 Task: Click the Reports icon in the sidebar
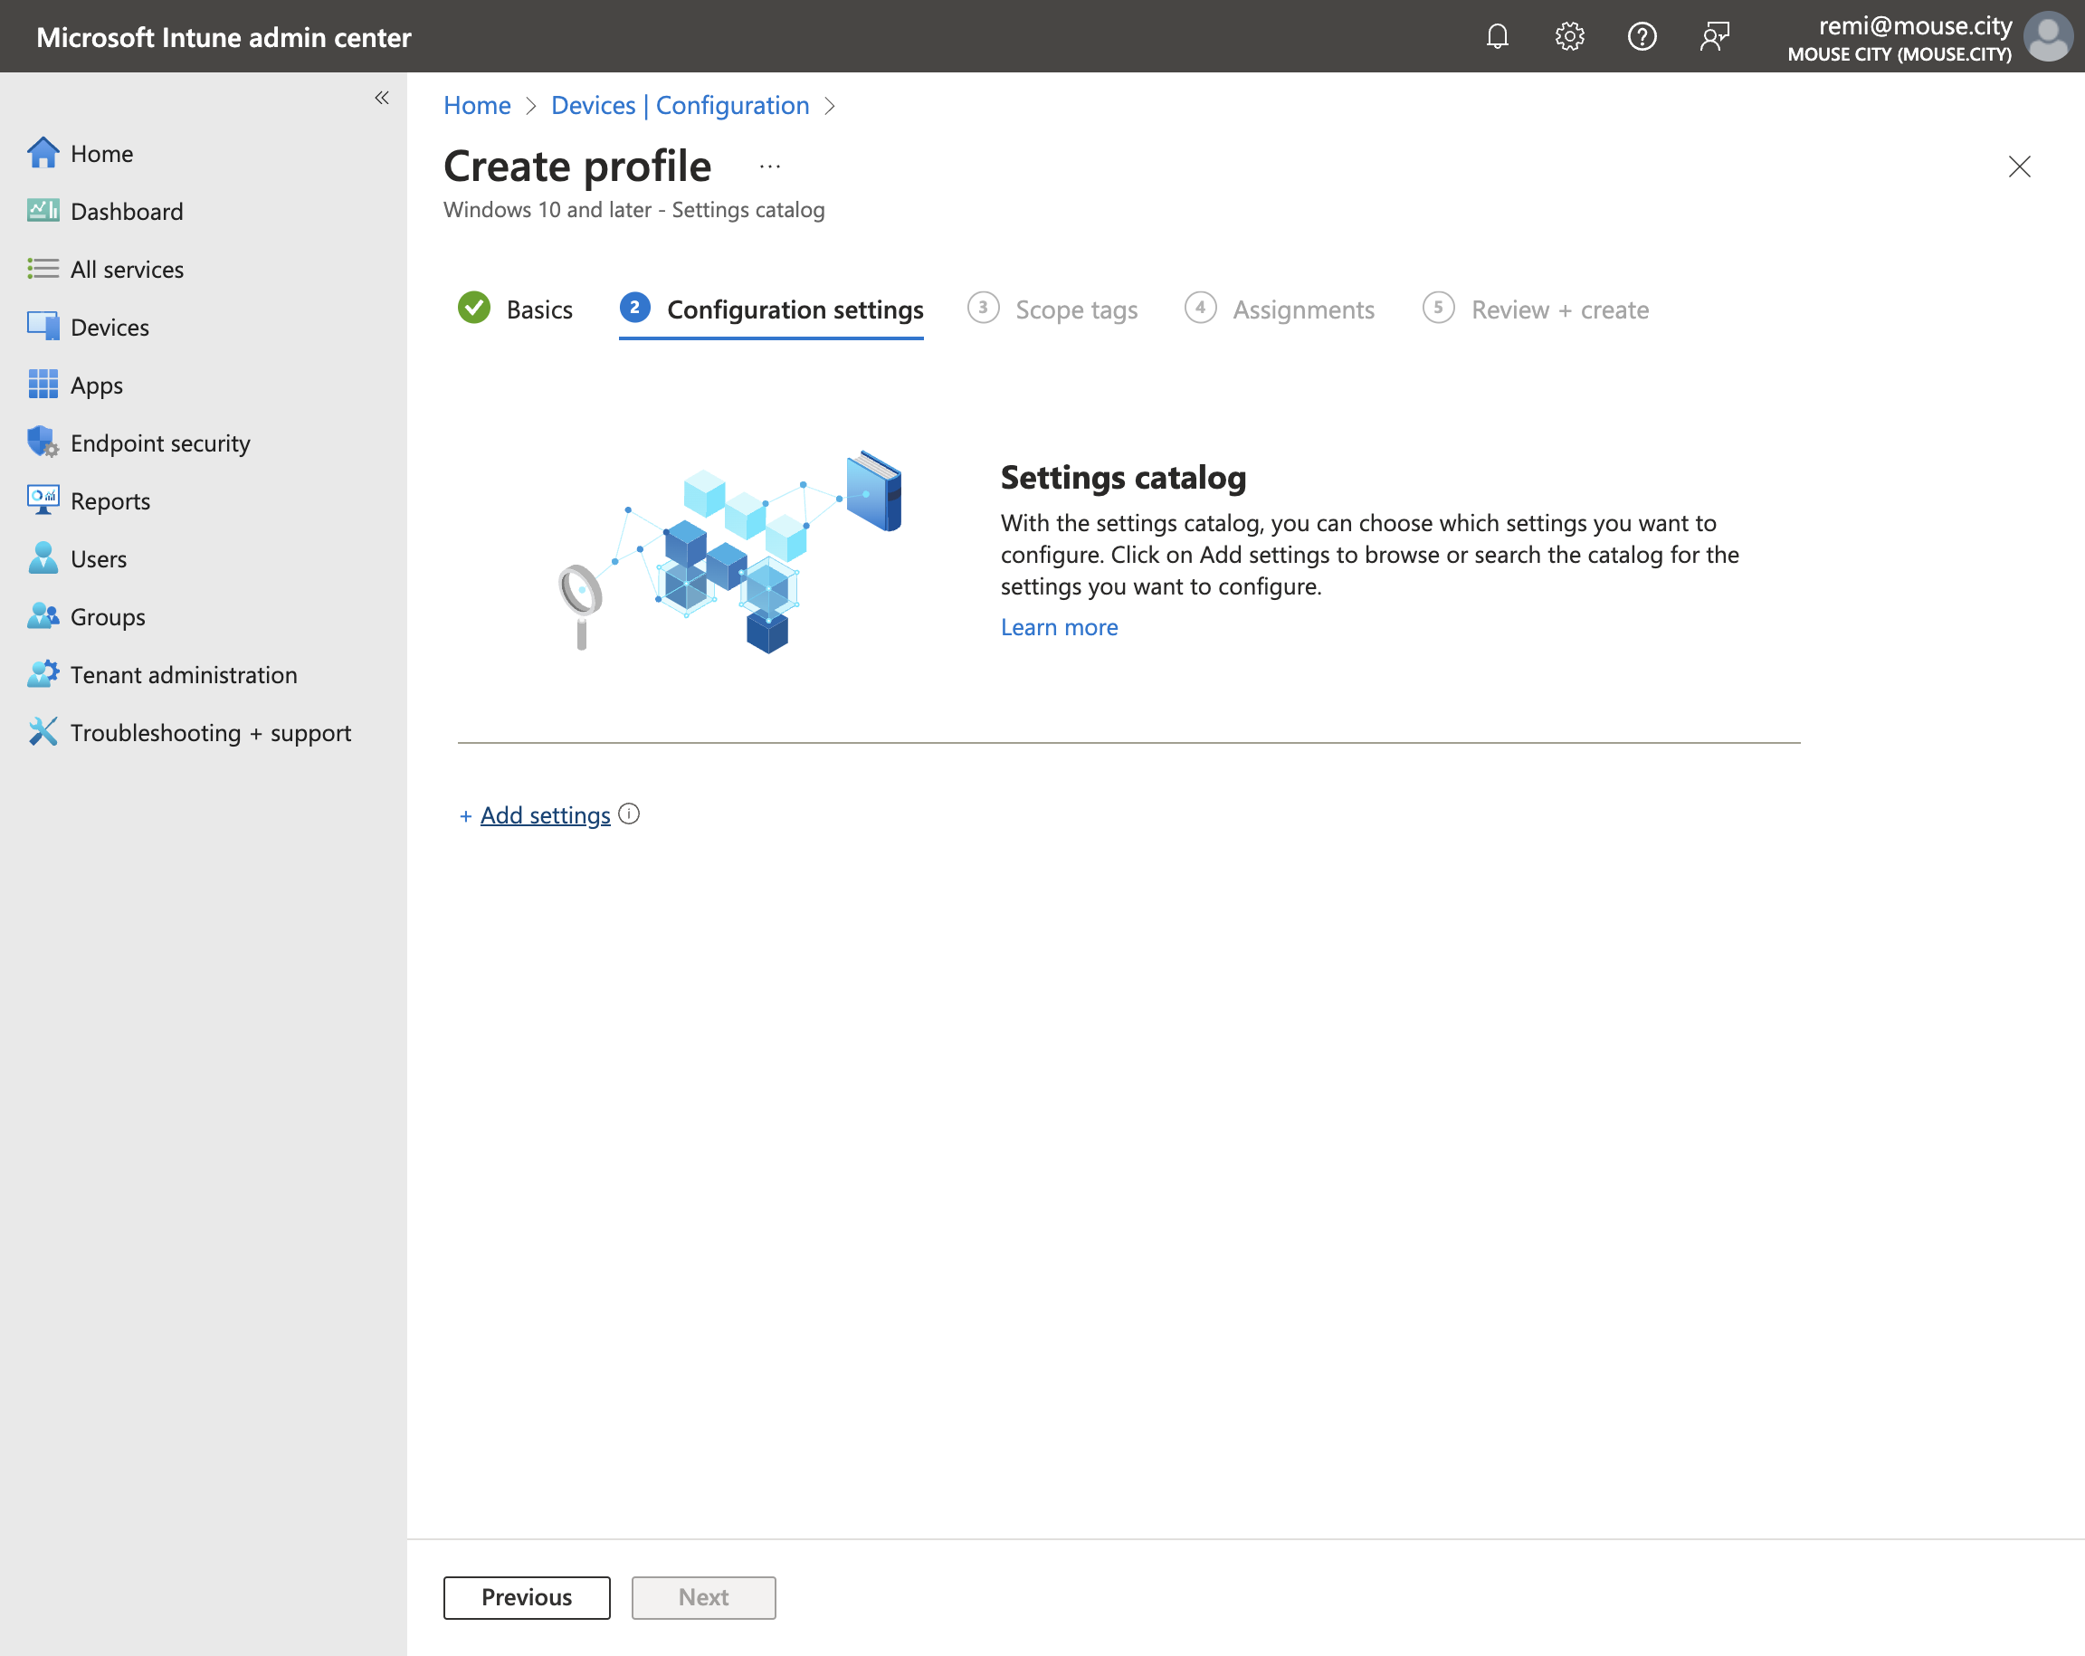43,500
